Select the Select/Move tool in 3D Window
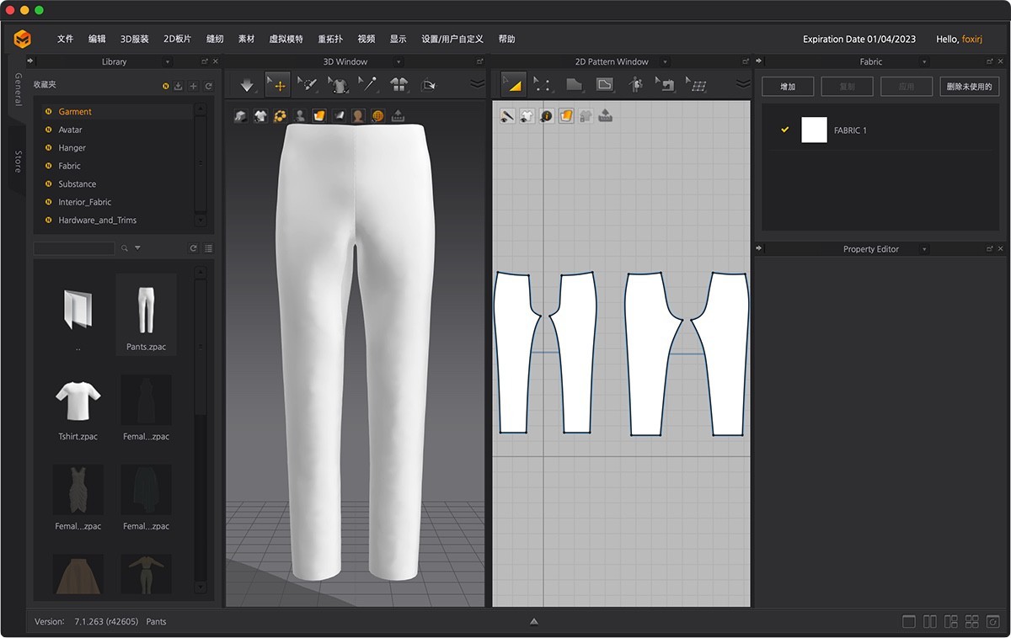 pyautogui.click(x=277, y=85)
